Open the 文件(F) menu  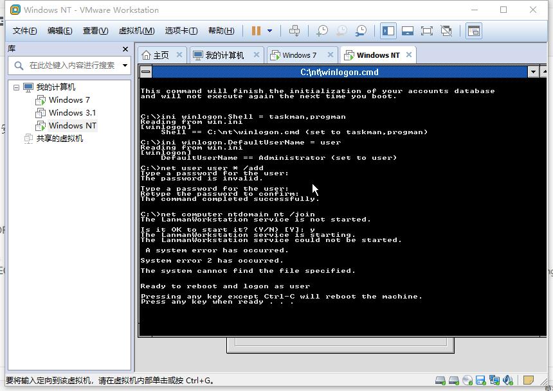[x=24, y=31]
